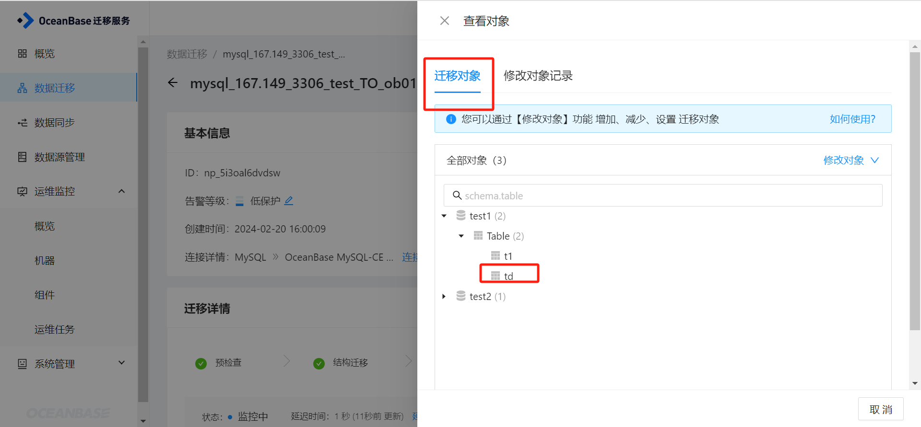The height and width of the screenshot is (427, 921).
Task: Switch to the 修改对象记录 tab
Action: click(538, 76)
